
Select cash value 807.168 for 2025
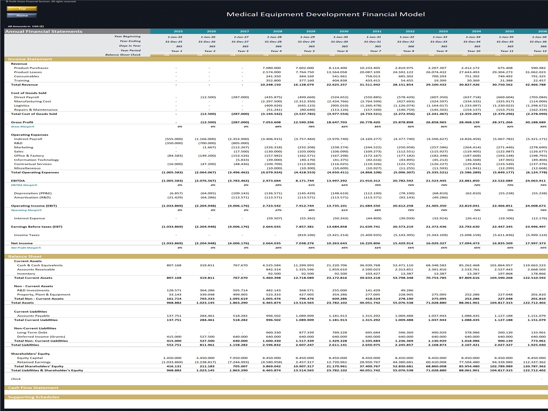click(174, 265)
